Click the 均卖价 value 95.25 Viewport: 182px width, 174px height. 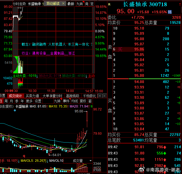[x=139, y=23]
